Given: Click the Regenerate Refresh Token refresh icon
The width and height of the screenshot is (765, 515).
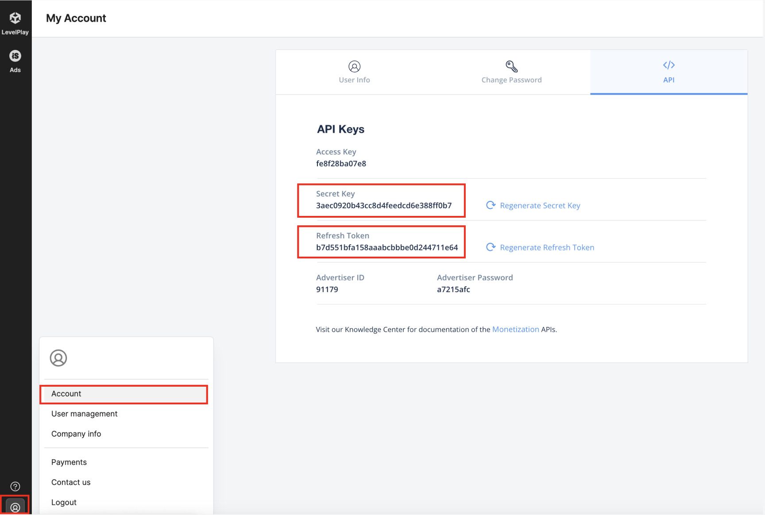Looking at the screenshot, I should (x=491, y=247).
